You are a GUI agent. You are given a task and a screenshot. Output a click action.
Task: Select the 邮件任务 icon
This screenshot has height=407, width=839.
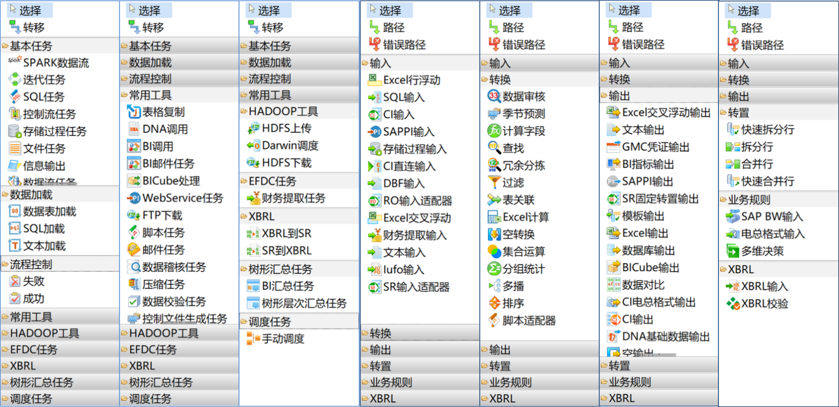(134, 250)
